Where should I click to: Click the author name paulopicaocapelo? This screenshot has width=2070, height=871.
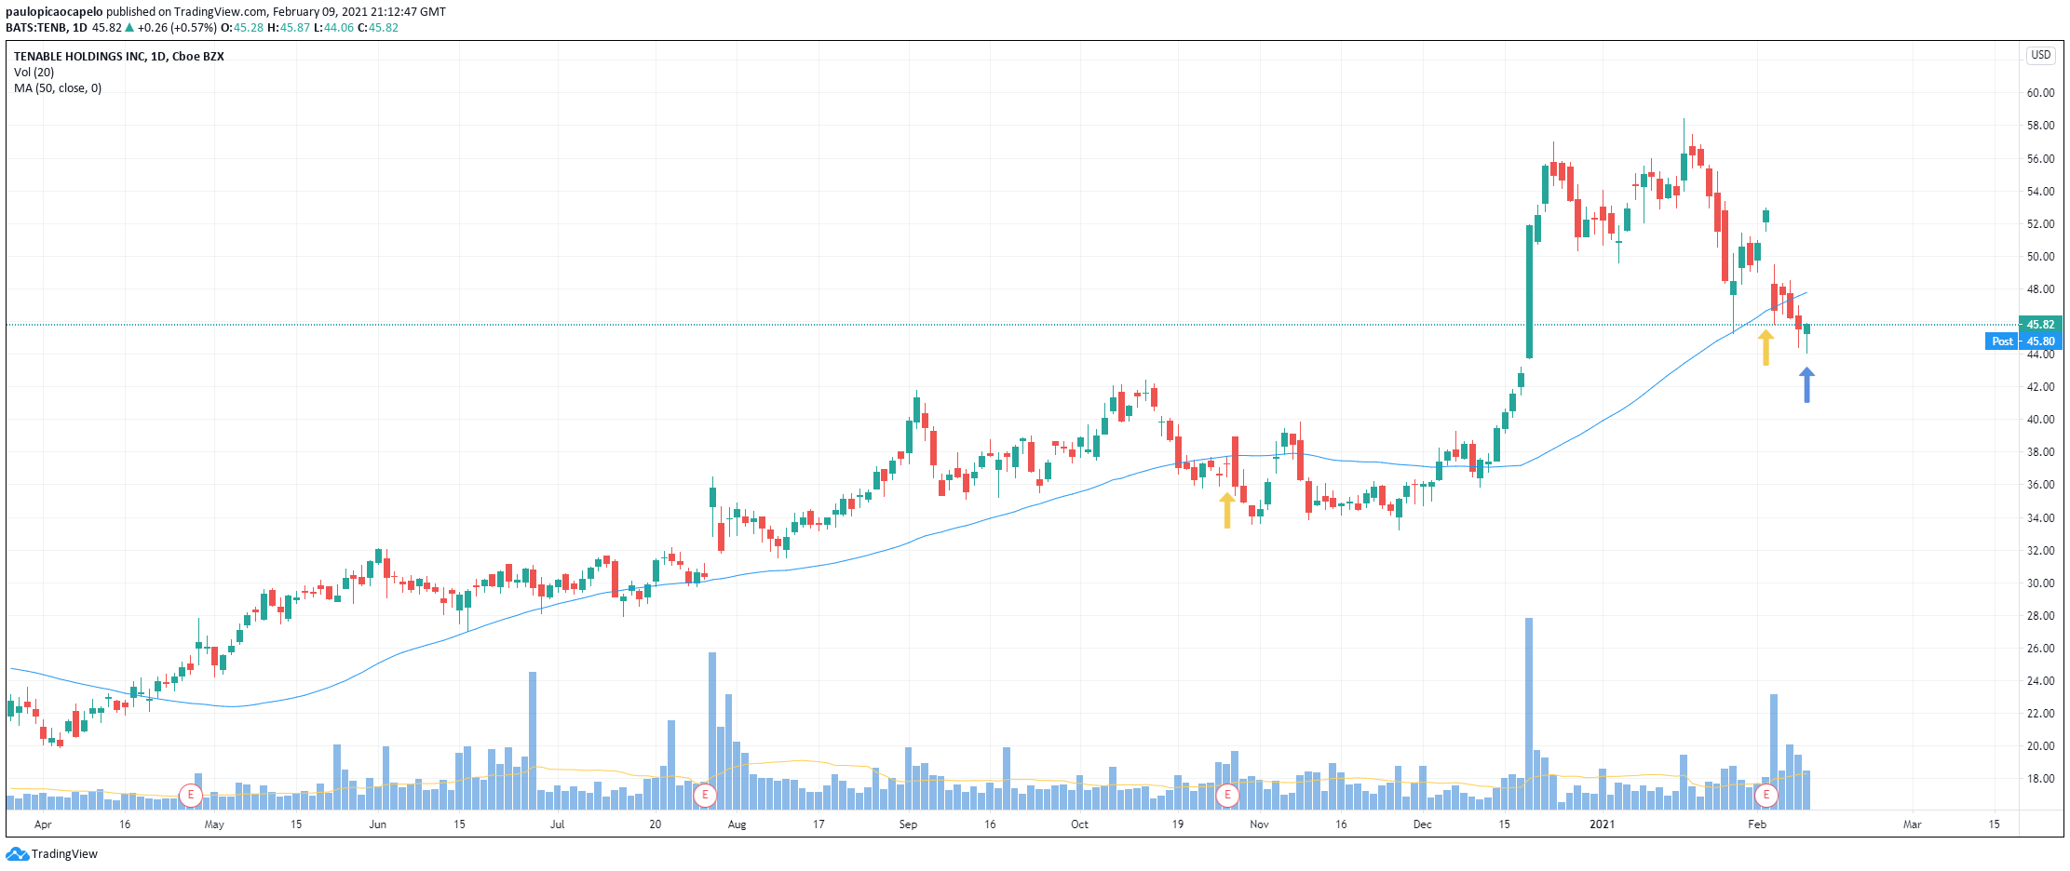54,12
